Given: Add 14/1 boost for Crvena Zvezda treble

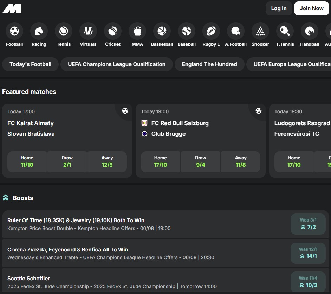Looking at the screenshot, I should [308, 253].
